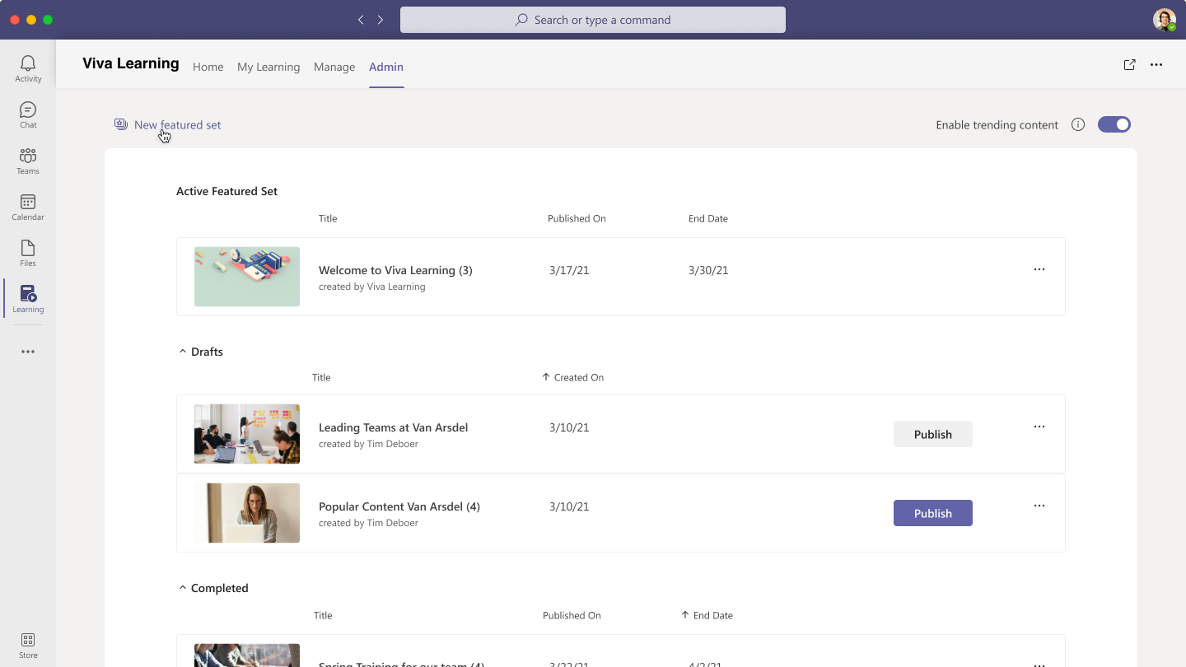Collapse the Completed section

click(183, 588)
